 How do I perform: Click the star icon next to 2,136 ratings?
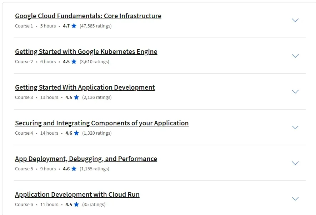click(x=76, y=97)
